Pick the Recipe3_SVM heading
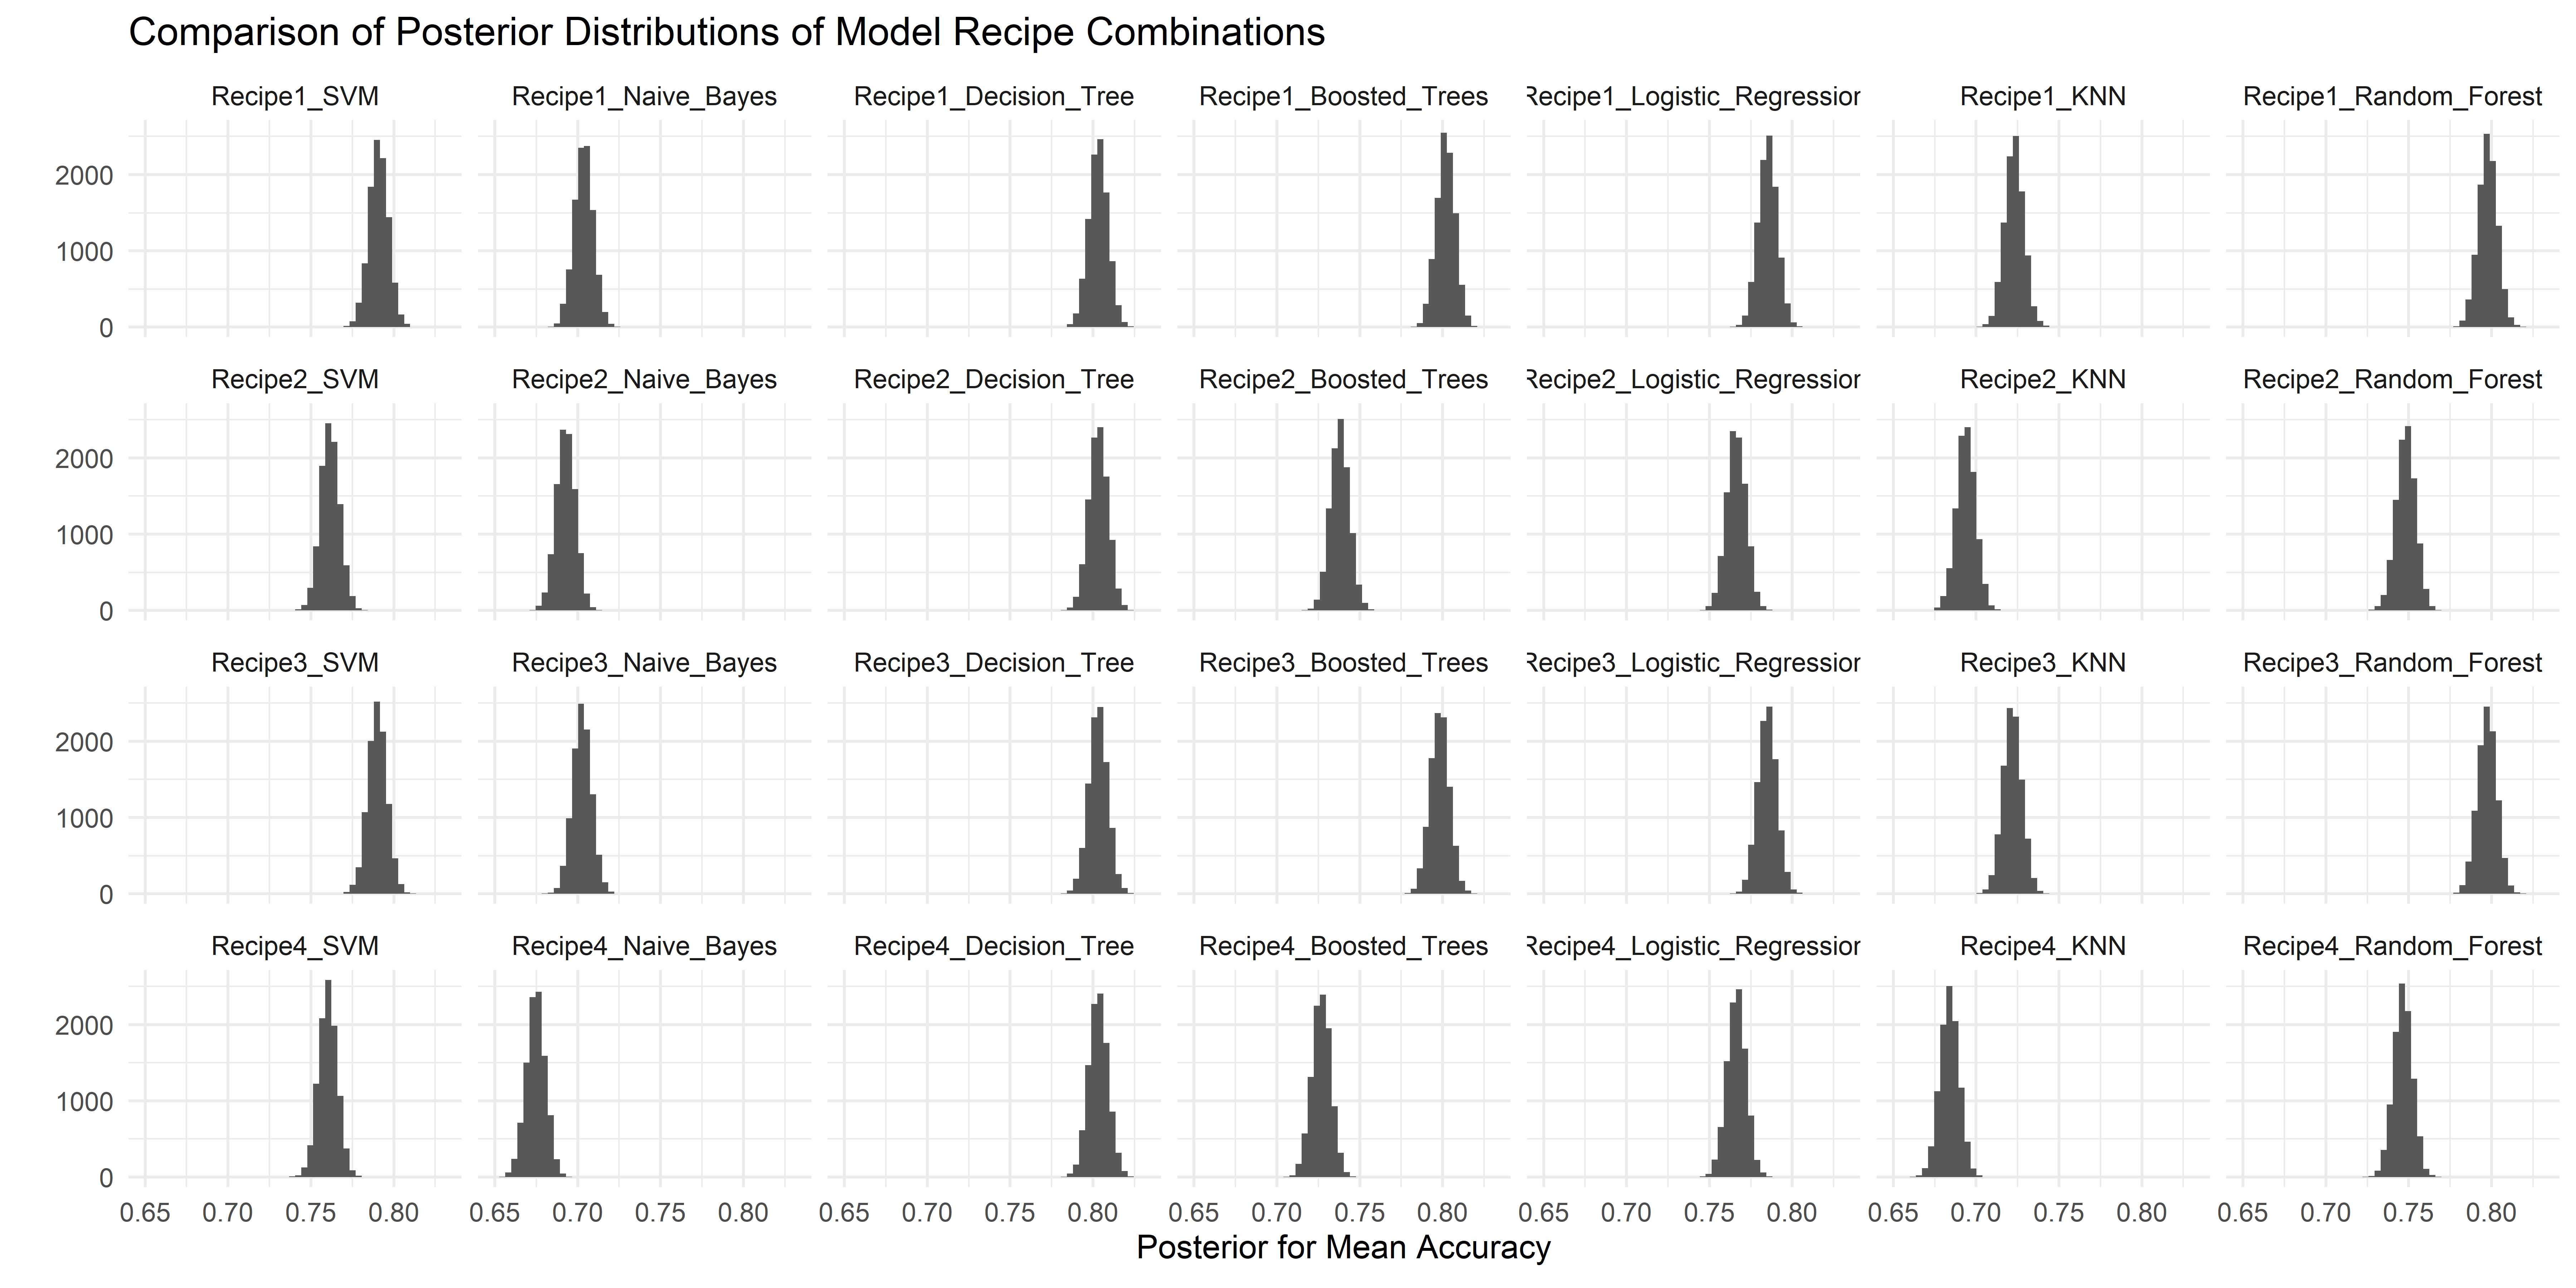2576x1288 pixels. tap(295, 663)
